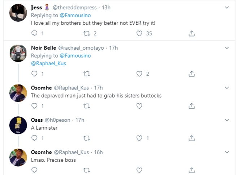Image resolution: width=242 pixels, height=175 pixels.
Task: Open options chevron on Oses's tweet
Action: click(x=227, y=120)
